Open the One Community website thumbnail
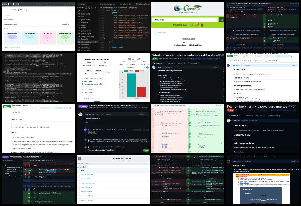The image size is (301, 206). [188, 27]
